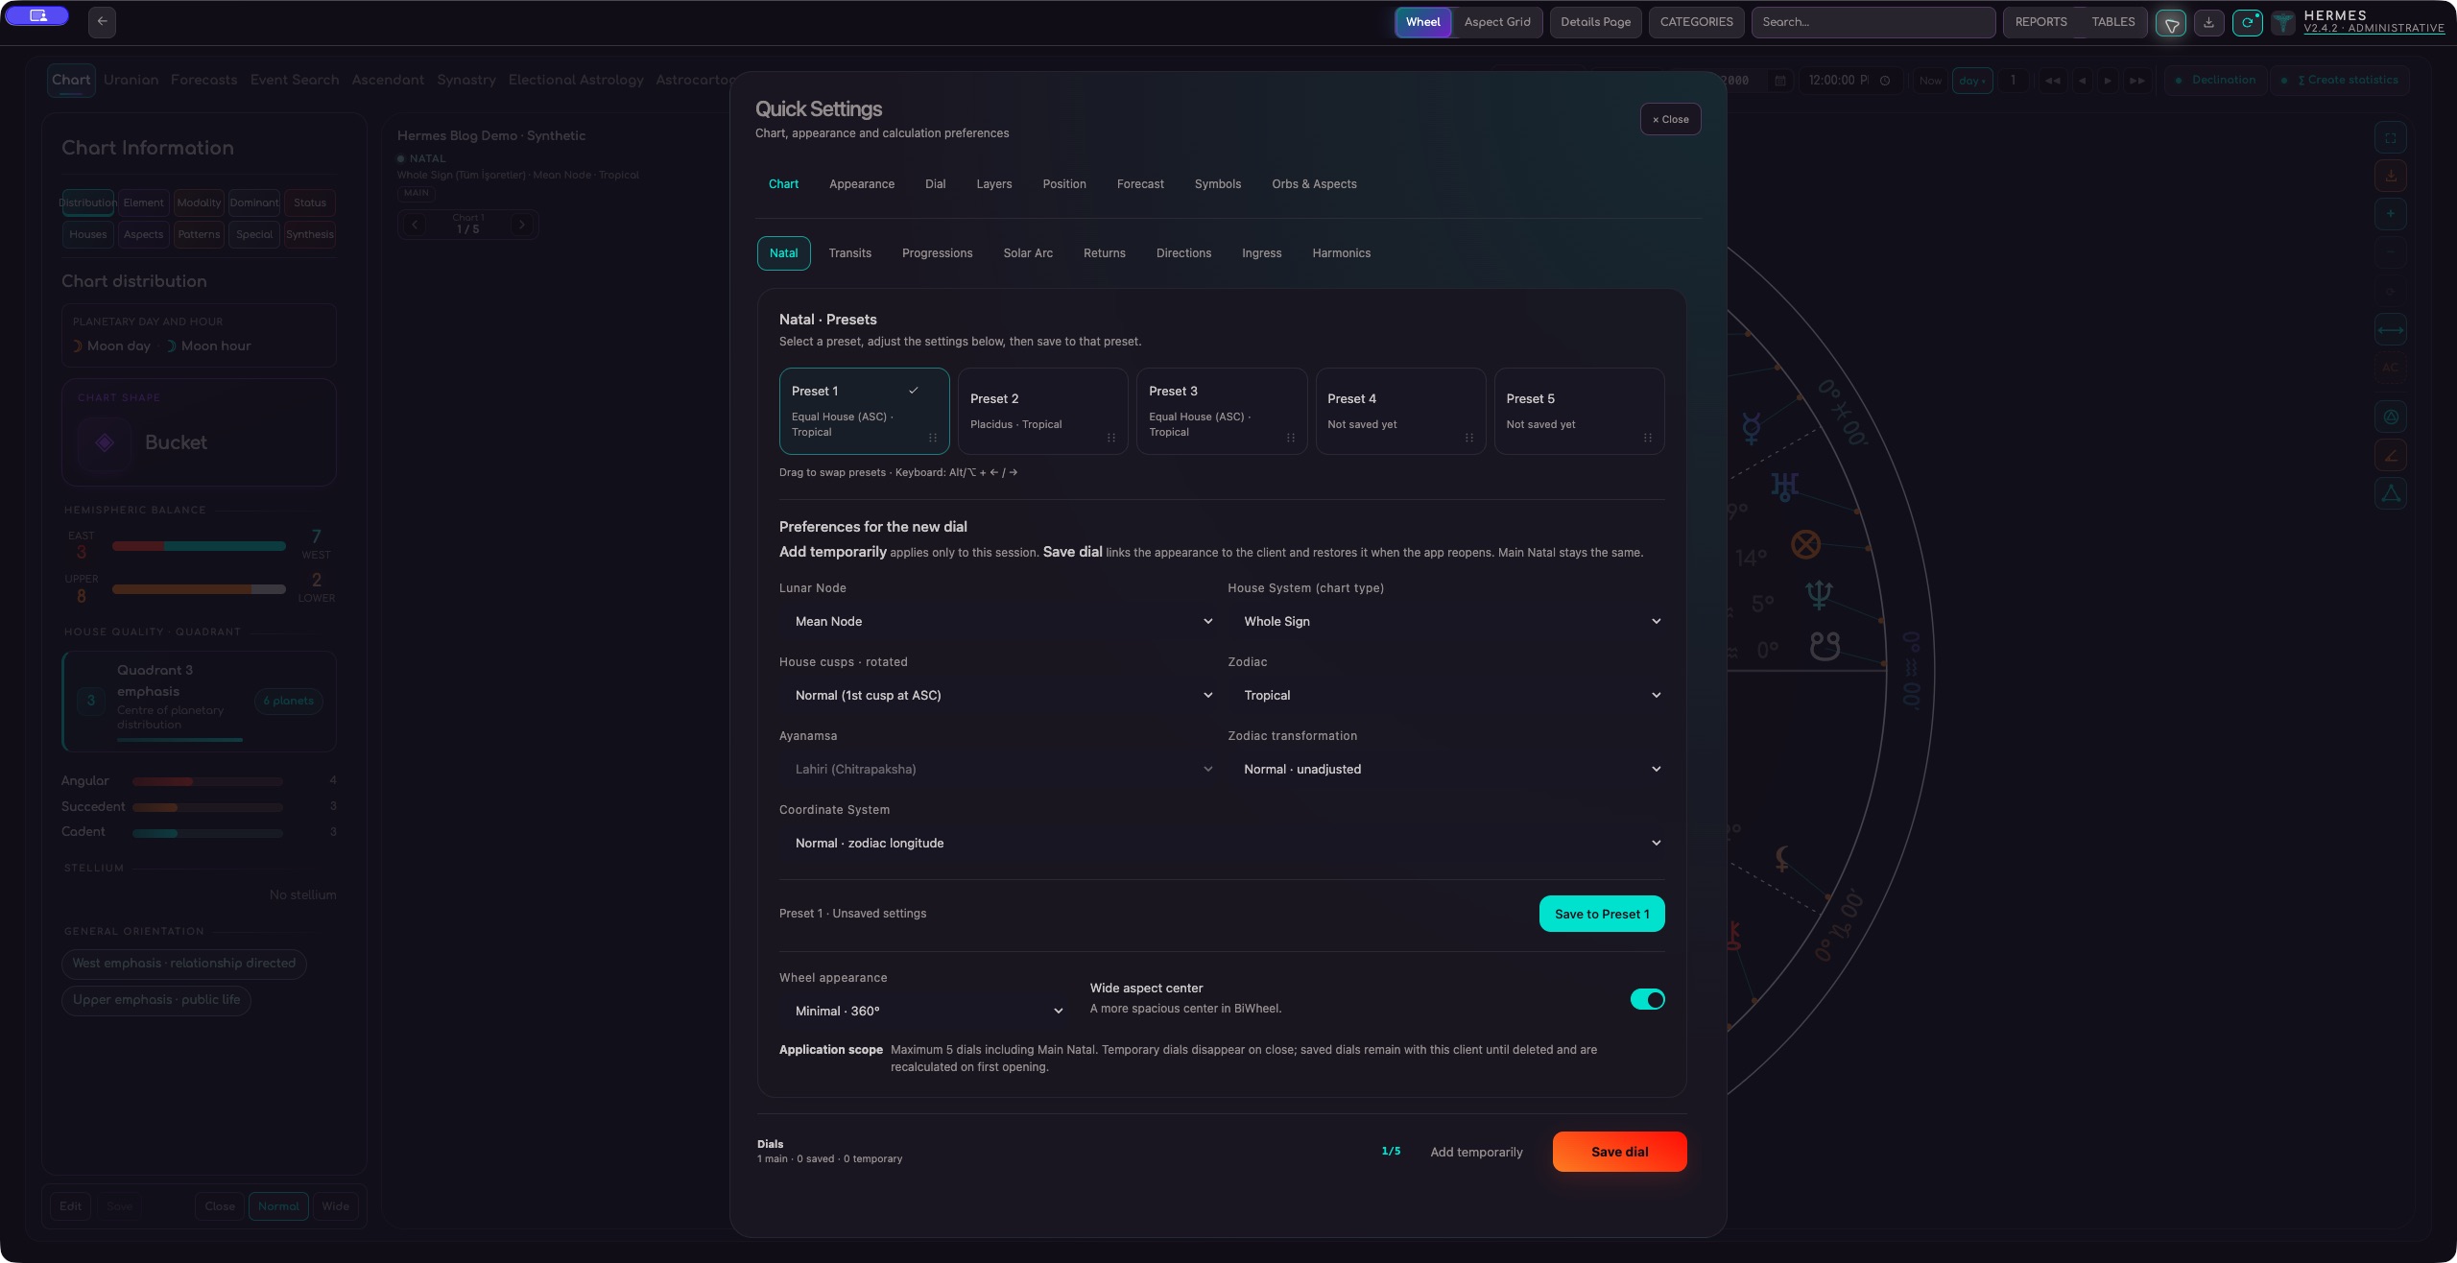
Task: Click the horizontal double-arrow icon in right sidebar
Action: point(2390,330)
